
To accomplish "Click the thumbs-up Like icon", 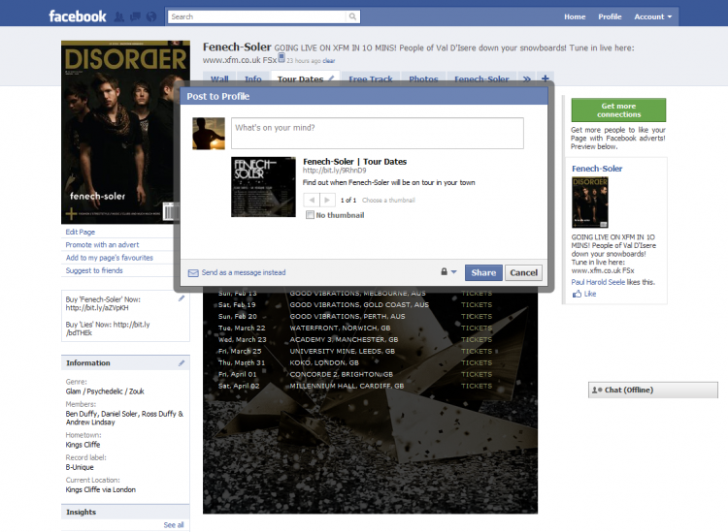I will [x=577, y=294].
